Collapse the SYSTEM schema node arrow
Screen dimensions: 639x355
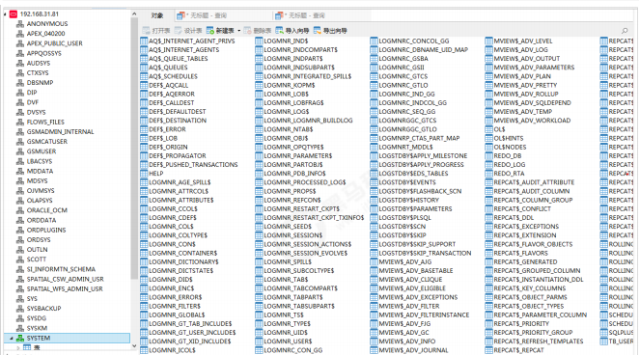[11, 338]
